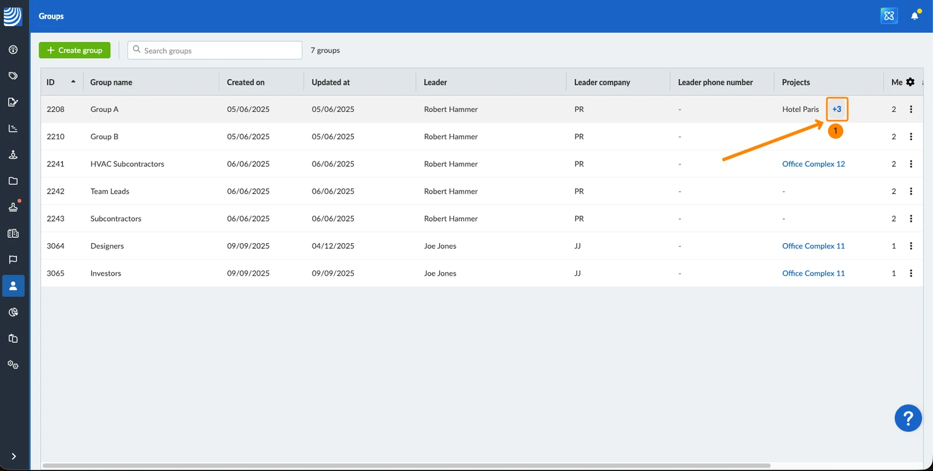This screenshot has width=933, height=471.
Task: Open the tag icon in the sidebar
Action: click(x=13, y=76)
